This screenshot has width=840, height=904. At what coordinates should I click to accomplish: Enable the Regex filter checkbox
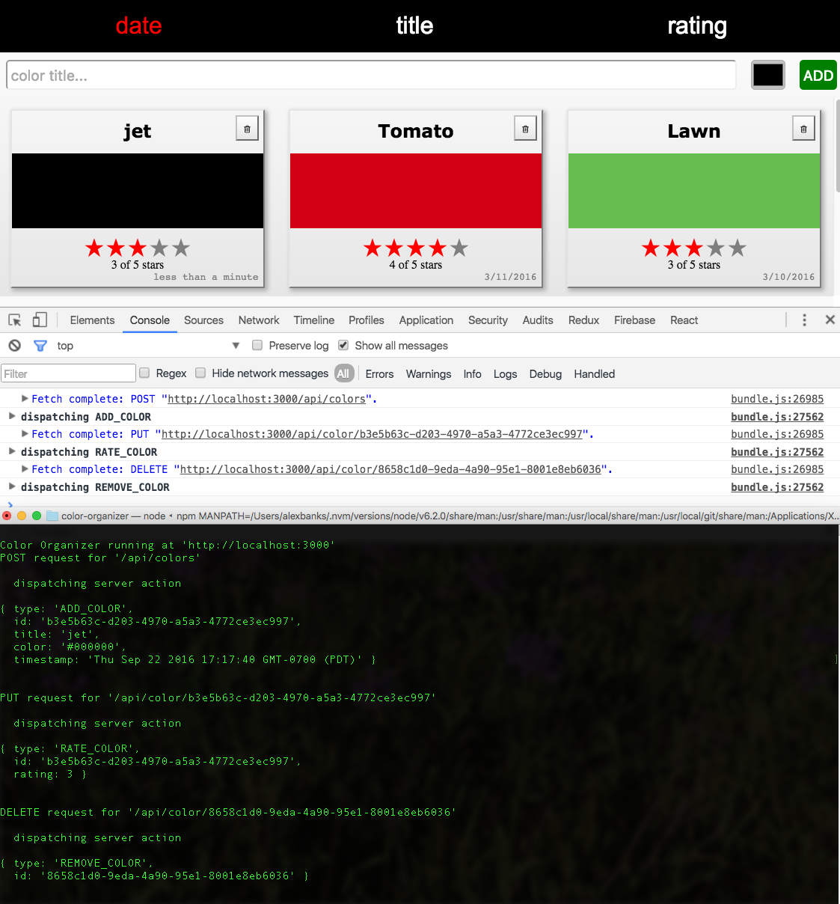pyautogui.click(x=144, y=373)
